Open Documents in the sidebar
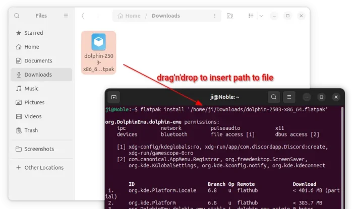 [41, 60]
